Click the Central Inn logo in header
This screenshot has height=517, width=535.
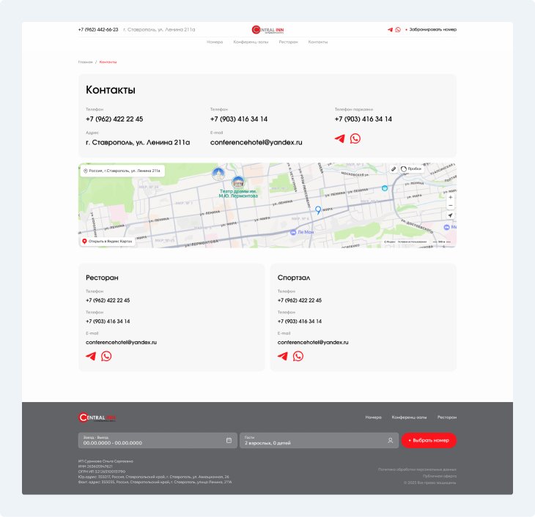pyautogui.click(x=267, y=30)
